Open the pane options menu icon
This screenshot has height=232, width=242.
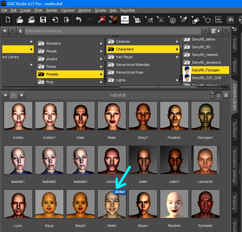235,29
